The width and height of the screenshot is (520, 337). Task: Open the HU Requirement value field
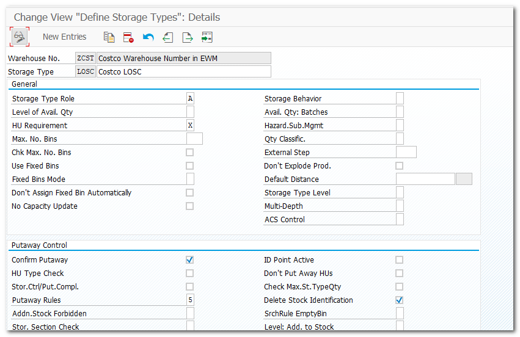[x=190, y=126]
